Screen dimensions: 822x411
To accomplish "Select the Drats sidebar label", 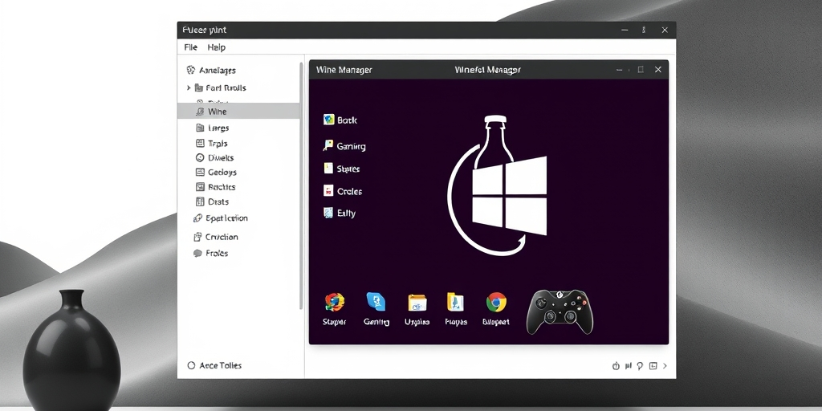I will point(218,201).
